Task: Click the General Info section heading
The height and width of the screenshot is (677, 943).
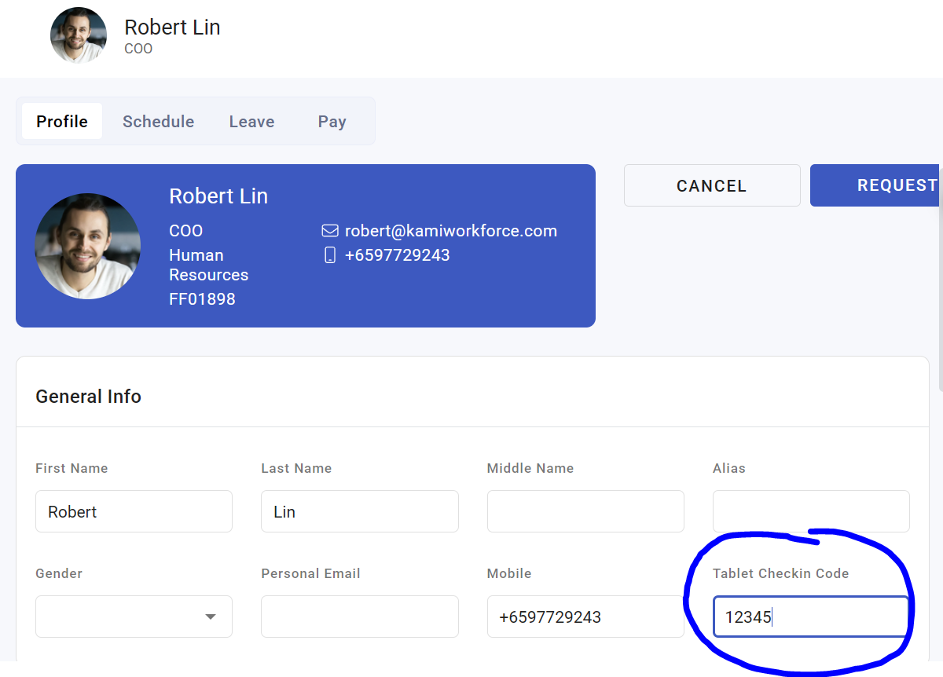Action: (x=89, y=397)
